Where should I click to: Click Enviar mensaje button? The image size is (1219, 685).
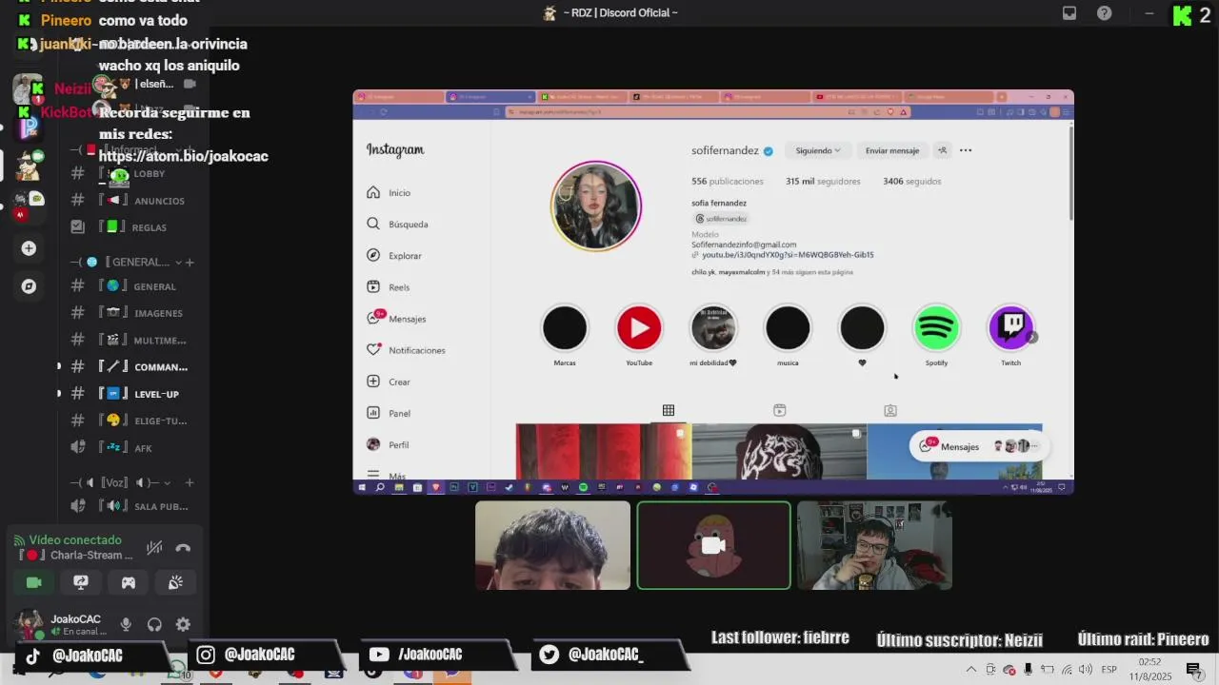(892, 150)
